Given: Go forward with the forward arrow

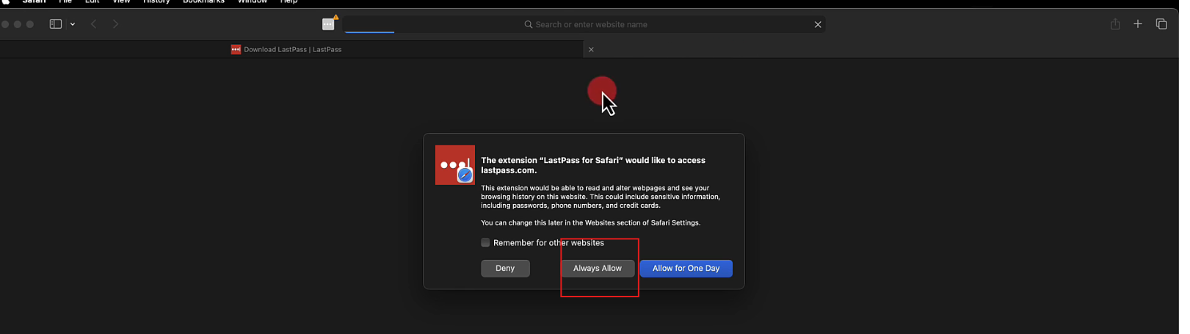Looking at the screenshot, I should point(115,24).
